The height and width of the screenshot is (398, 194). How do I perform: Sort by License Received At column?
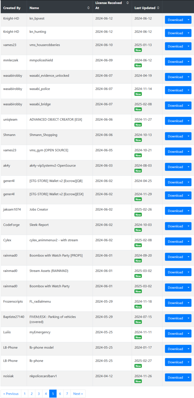(x=128, y=3)
